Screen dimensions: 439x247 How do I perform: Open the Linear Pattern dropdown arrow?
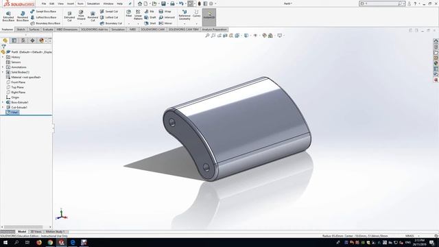click(x=138, y=23)
